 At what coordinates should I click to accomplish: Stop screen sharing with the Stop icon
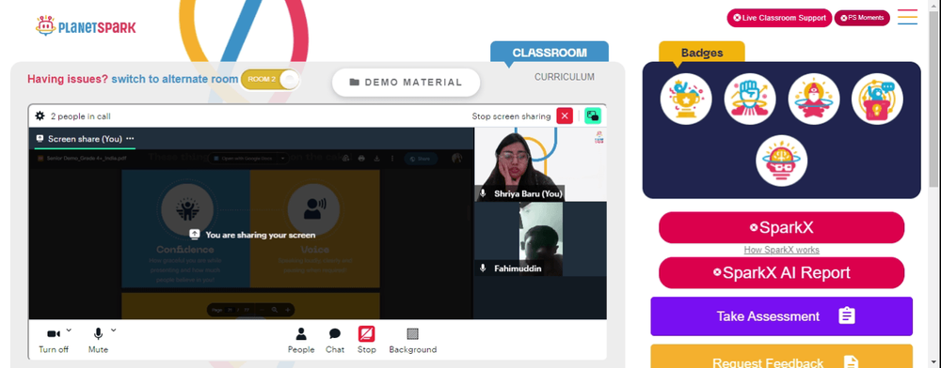(367, 334)
